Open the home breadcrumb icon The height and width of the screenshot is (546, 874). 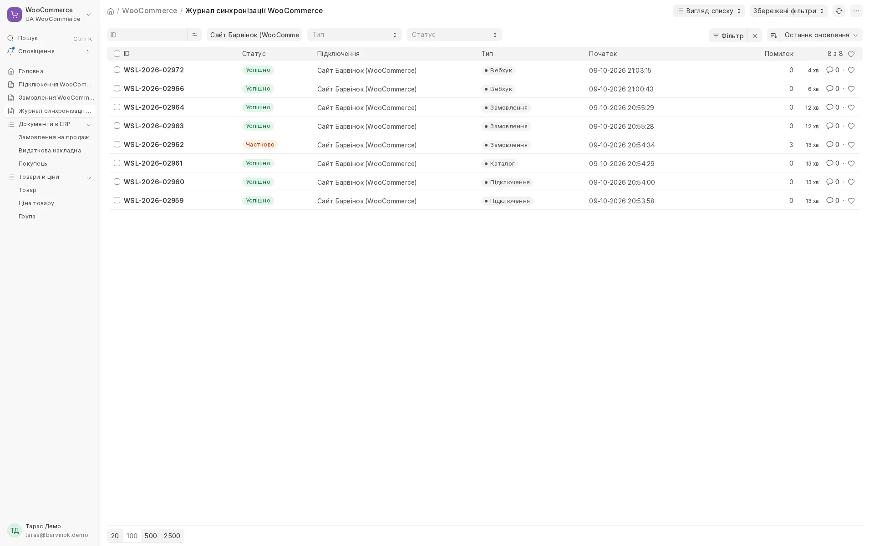click(x=111, y=11)
